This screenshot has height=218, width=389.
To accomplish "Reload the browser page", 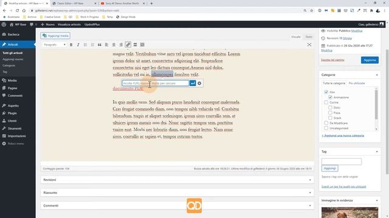I will (x=18, y=11).
